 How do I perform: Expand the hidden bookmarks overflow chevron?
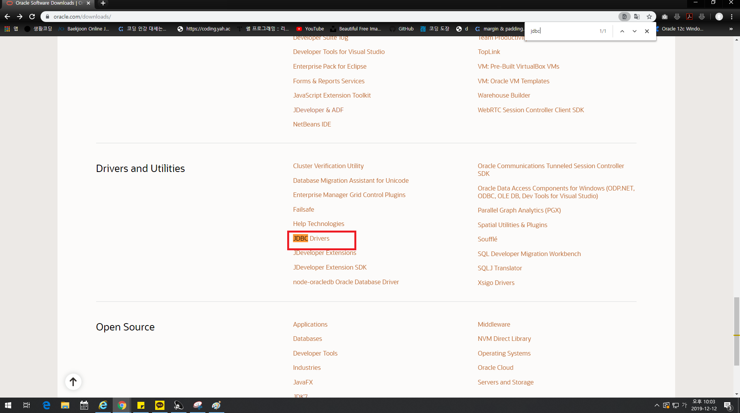click(x=731, y=29)
